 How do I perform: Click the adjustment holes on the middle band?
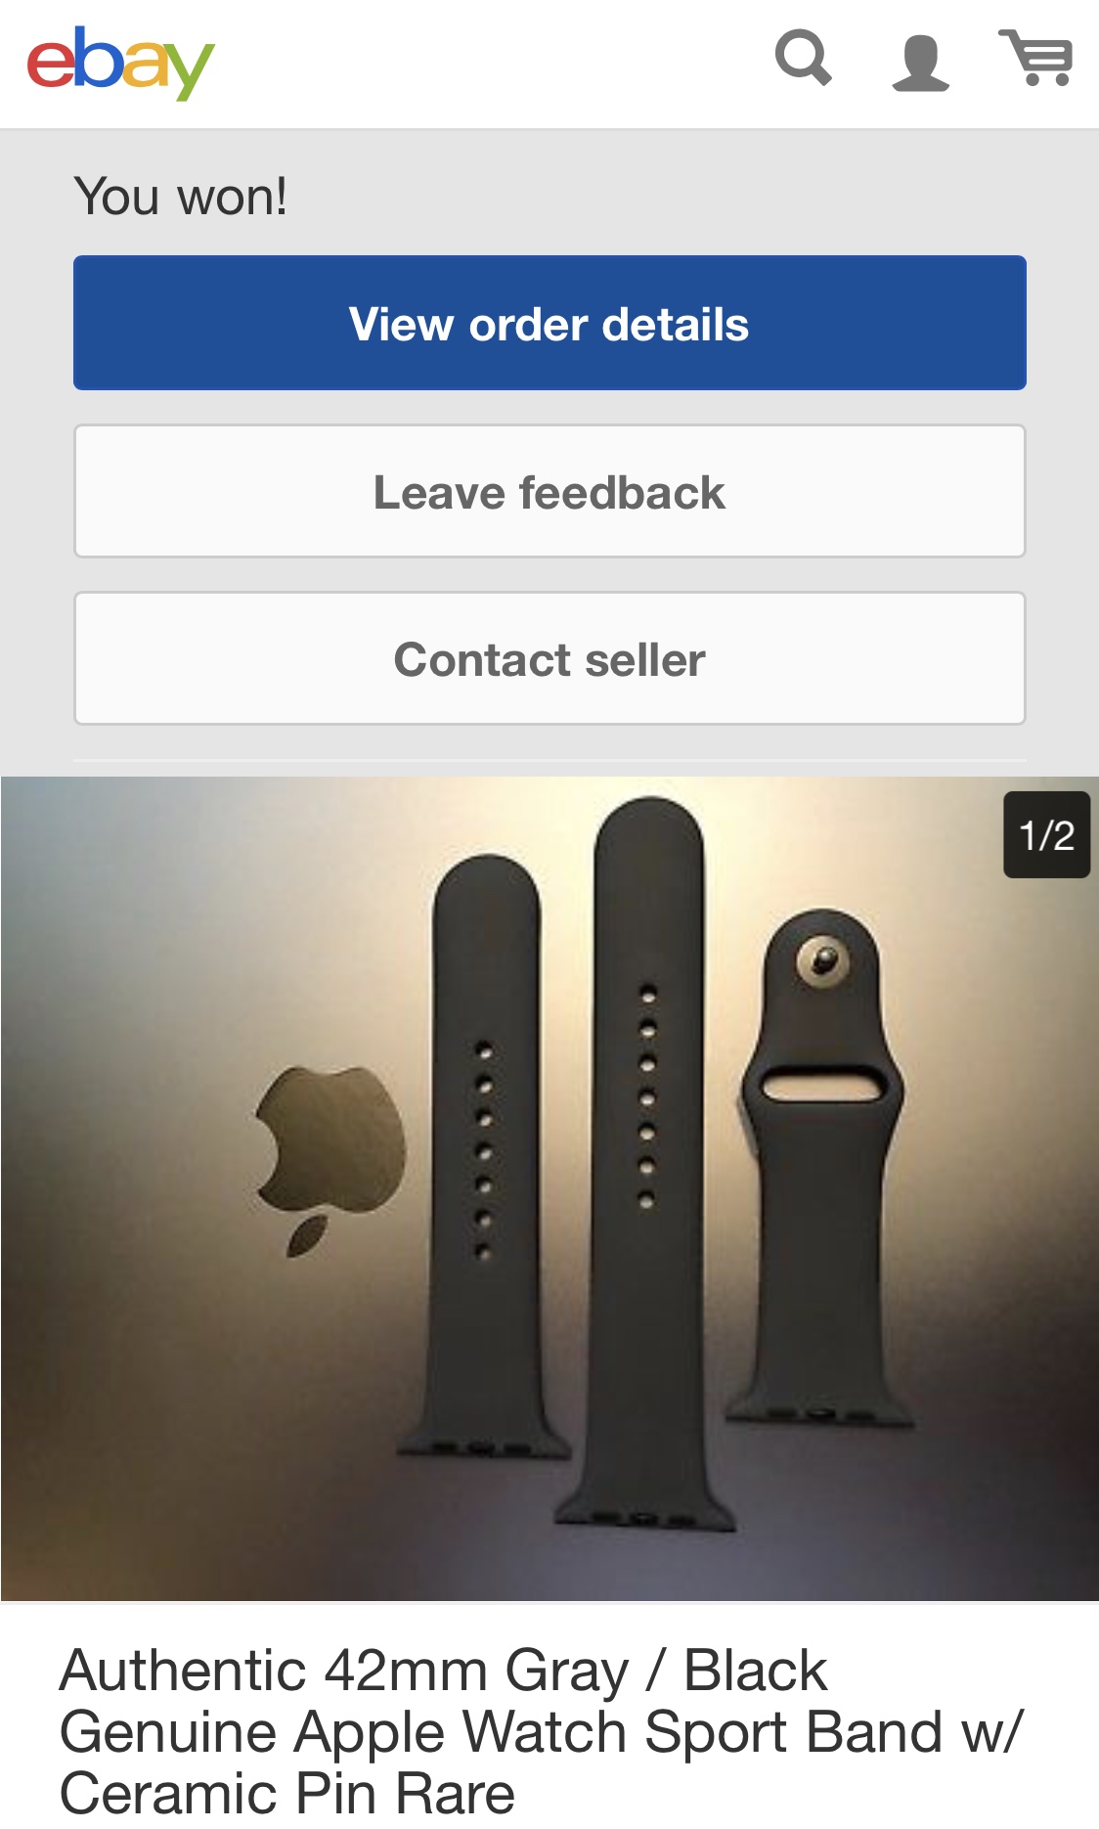click(x=647, y=1097)
